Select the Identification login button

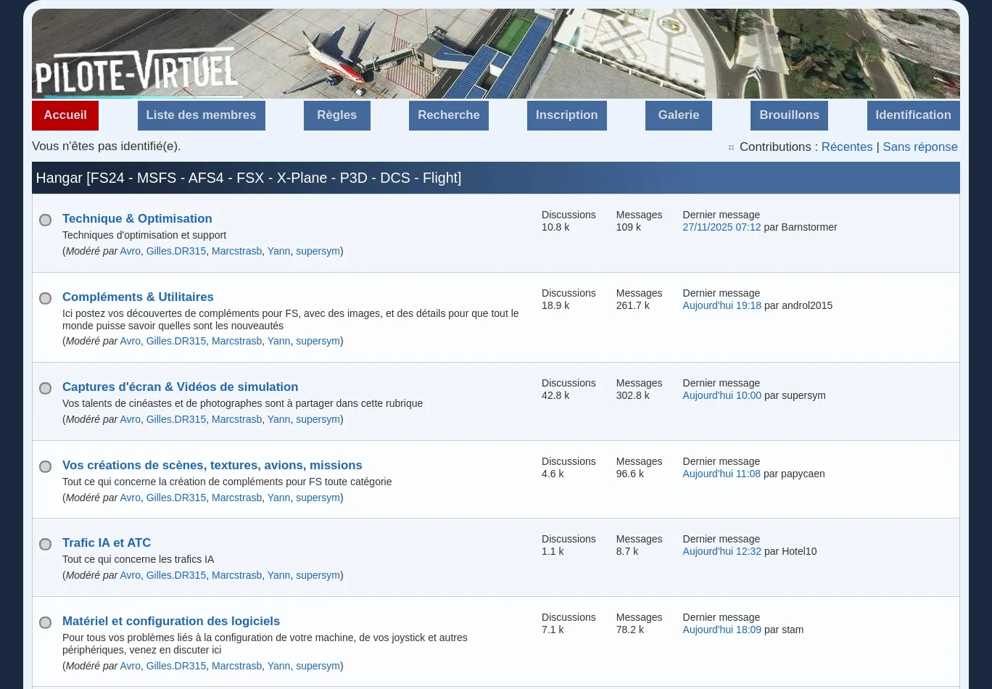tap(913, 115)
